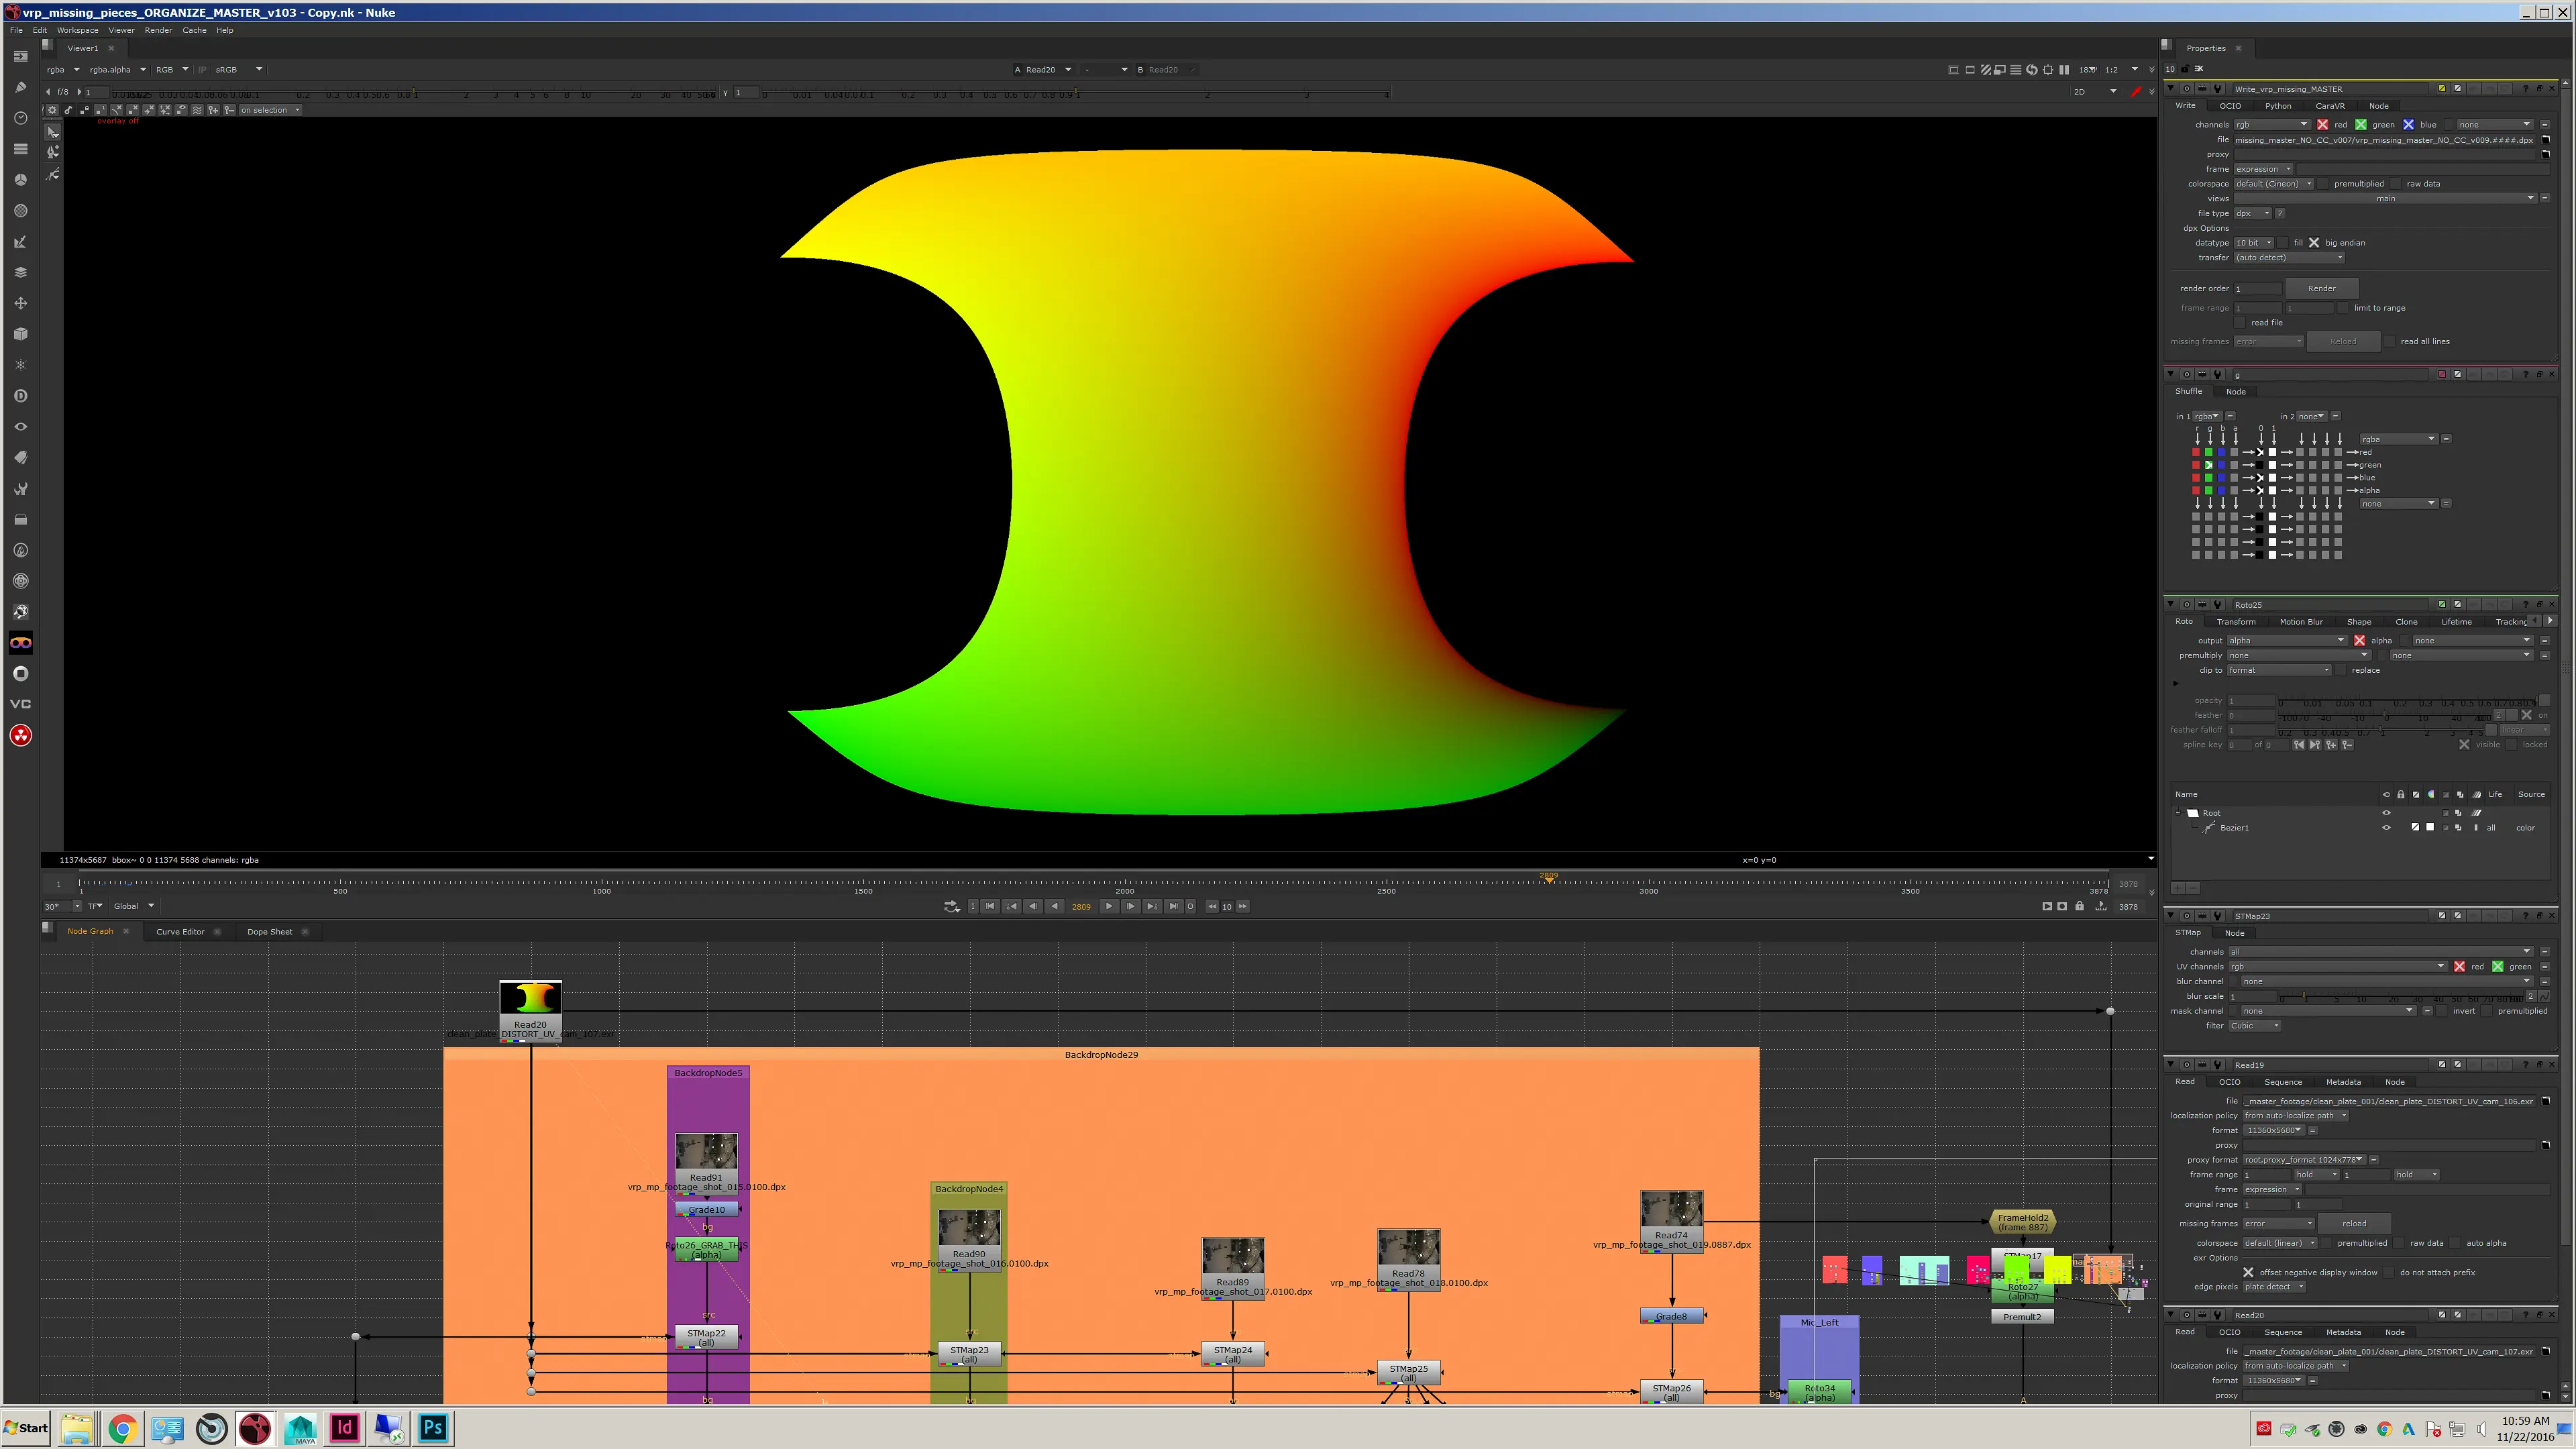Open the Views nodes eye icon
The width and height of the screenshot is (2576, 1449).
click(20, 427)
